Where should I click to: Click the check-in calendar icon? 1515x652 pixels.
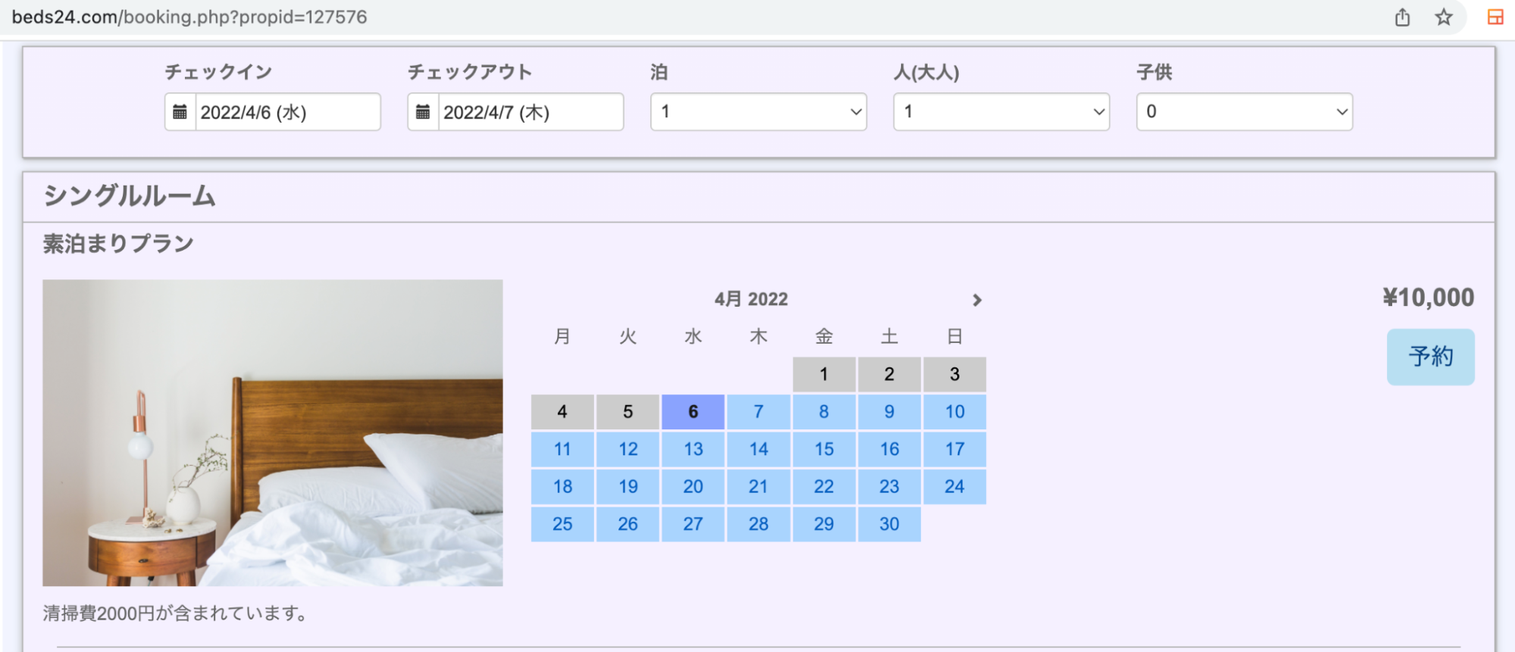(x=180, y=112)
